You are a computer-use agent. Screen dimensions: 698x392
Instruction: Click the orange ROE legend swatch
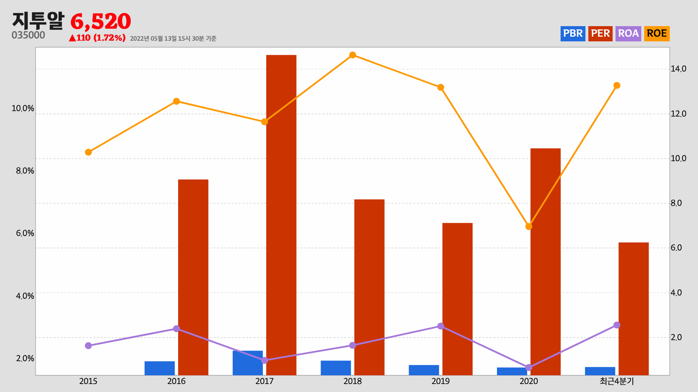tap(657, 33)
